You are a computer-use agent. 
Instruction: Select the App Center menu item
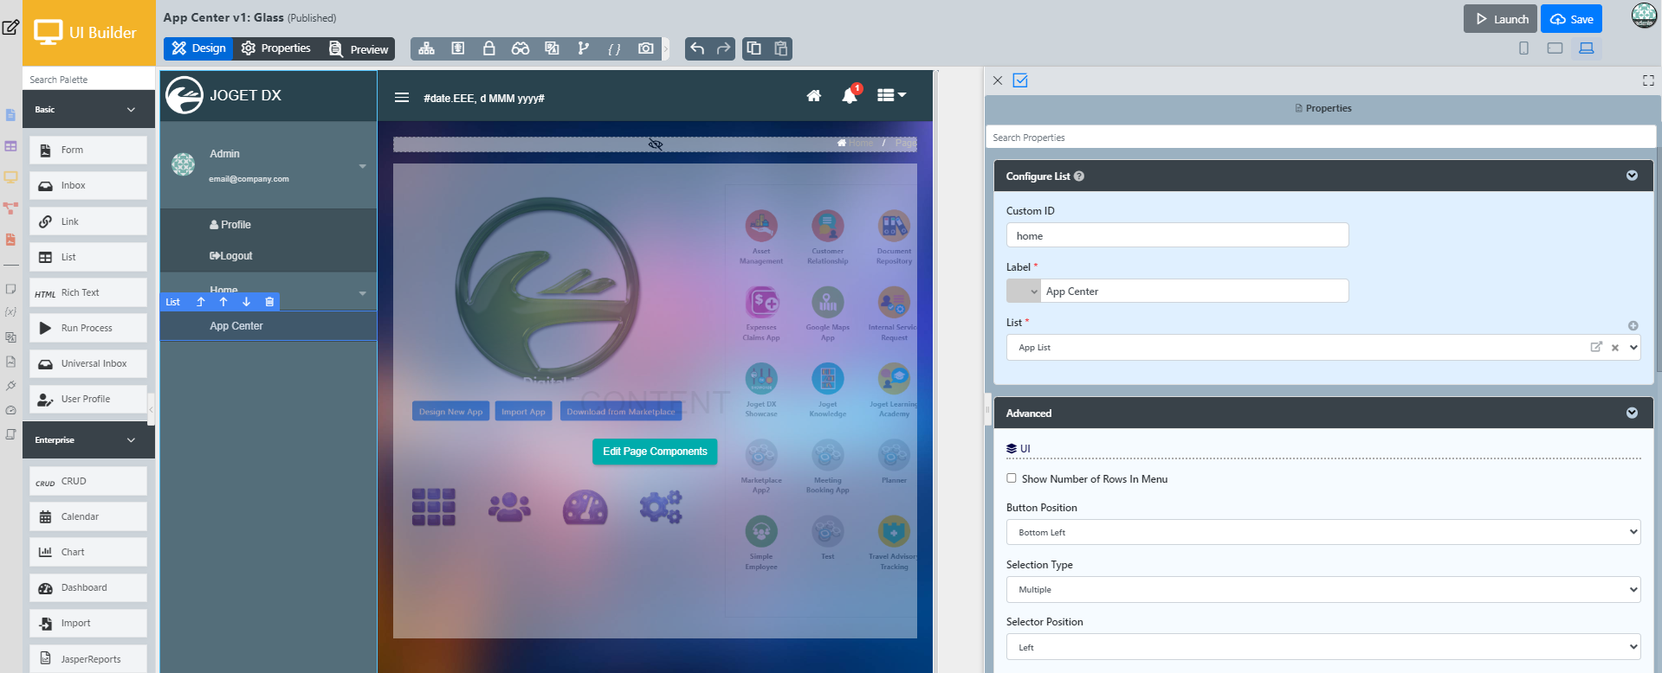[x=268, y=326]
